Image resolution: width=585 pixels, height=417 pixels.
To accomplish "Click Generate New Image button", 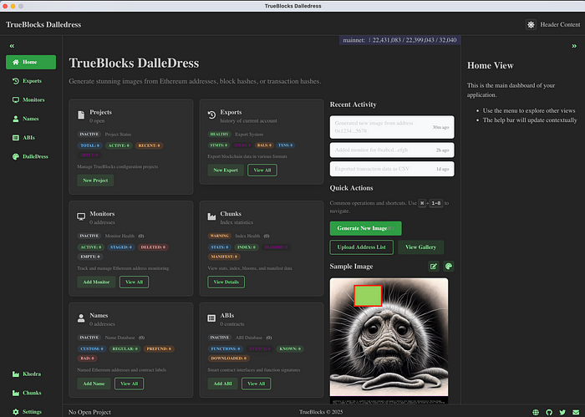I will pyautogui.click(x=366, y=228).
